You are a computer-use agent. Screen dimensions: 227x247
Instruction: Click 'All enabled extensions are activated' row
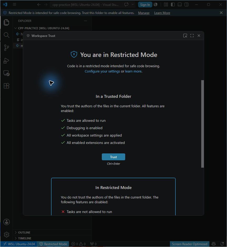tap(93, 143)
